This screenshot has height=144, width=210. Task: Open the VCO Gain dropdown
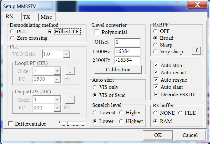(66, 54)
